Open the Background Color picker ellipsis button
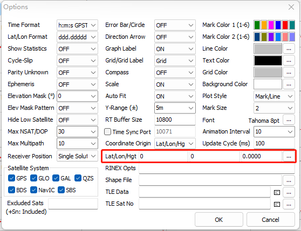Image resolution: width=301 pixels, height=231 pixels. click(x=289, y=85)
